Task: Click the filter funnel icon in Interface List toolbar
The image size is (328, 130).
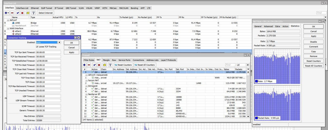Action: point(33,13)
